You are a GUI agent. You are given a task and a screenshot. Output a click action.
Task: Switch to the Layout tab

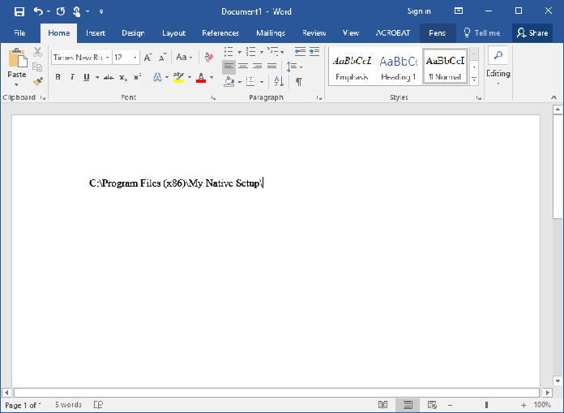[173, 33]
